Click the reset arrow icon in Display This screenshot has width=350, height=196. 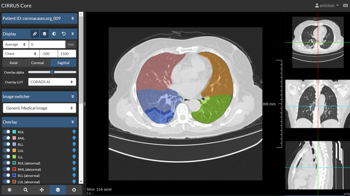(x=64, y=34)
